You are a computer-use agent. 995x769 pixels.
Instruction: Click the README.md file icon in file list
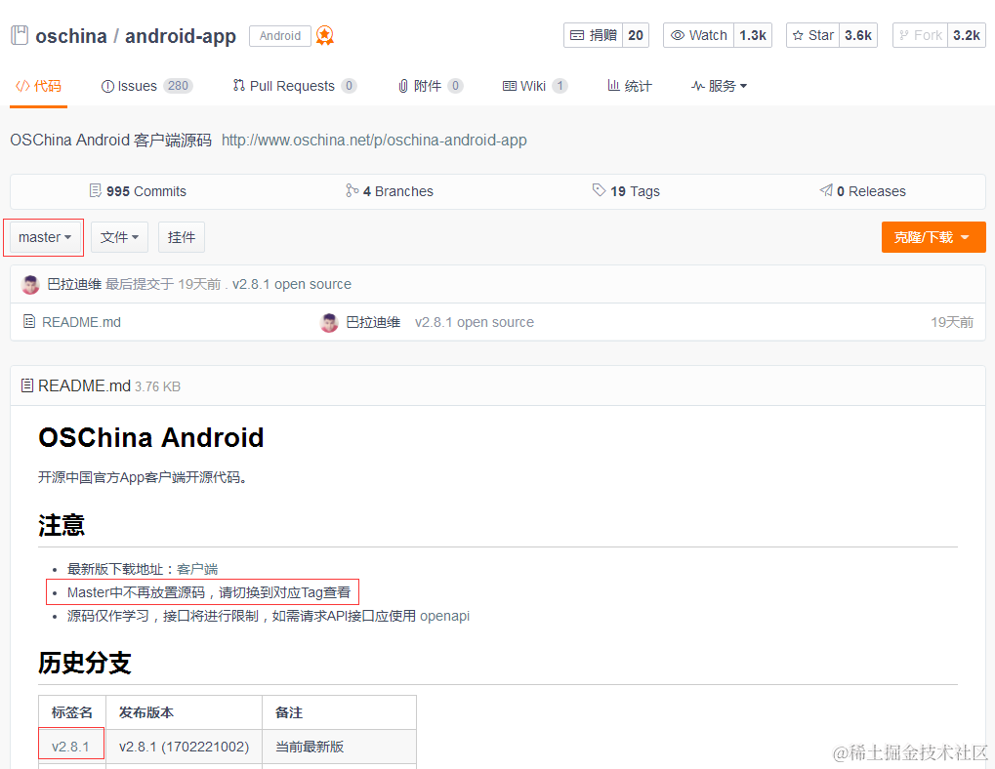coord(28,322)
